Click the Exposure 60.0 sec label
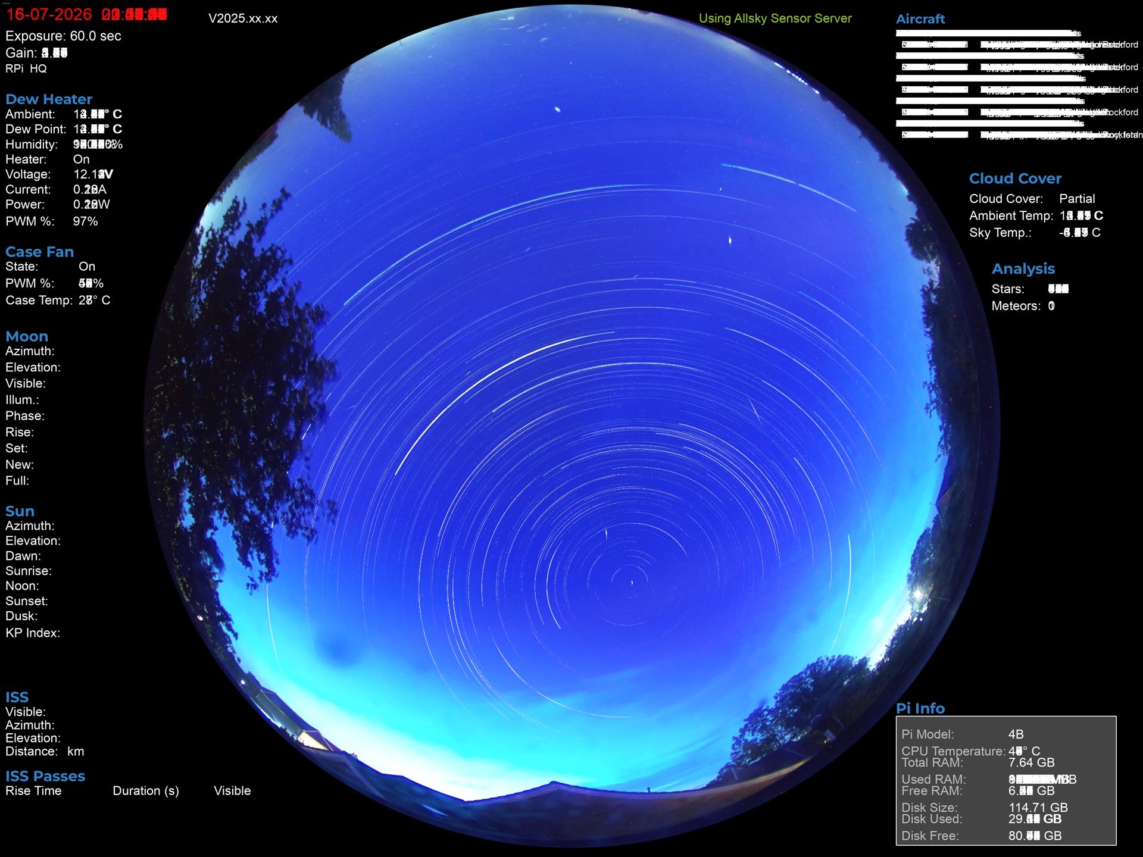Screen dimensions: 1143x857 pyautogui.click(x=63, y=36)
